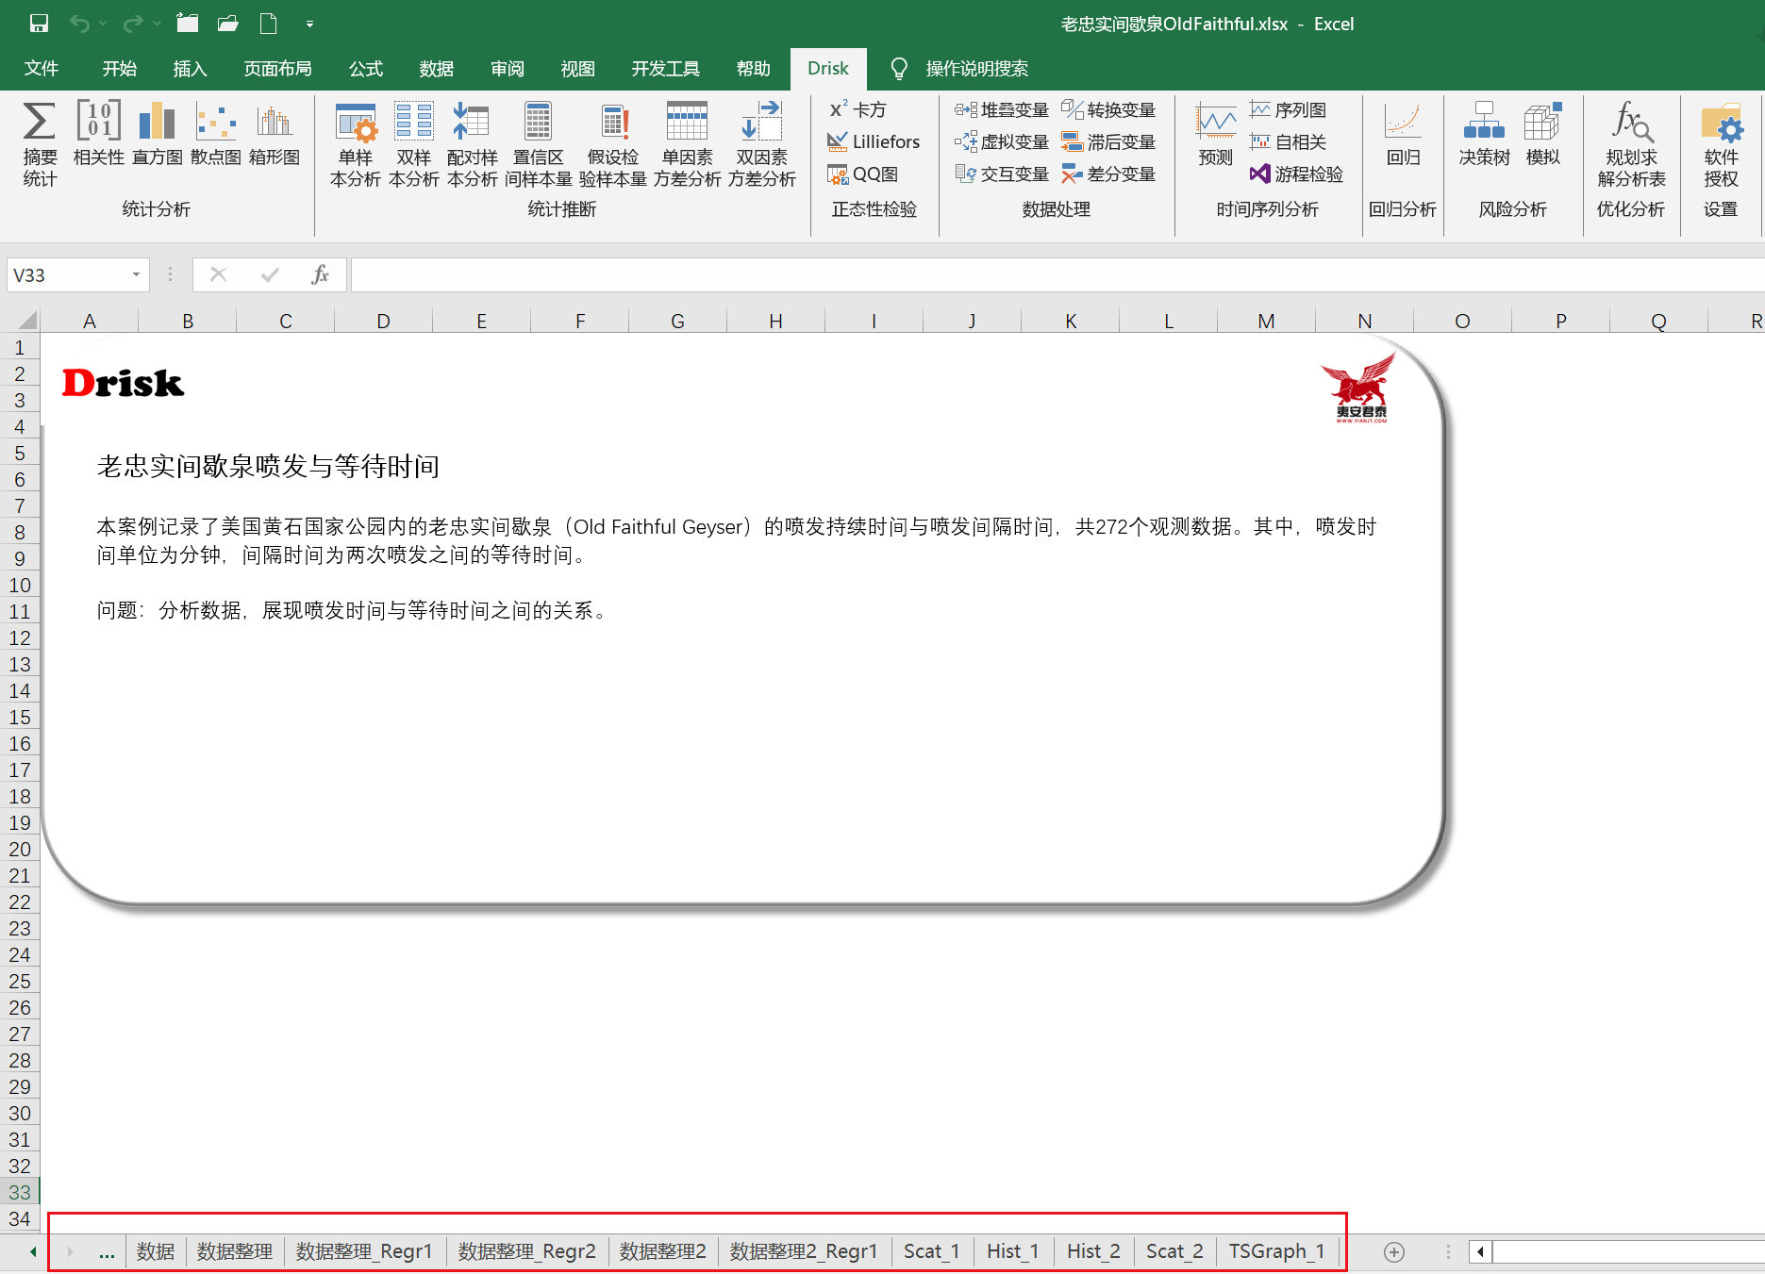Click the Redo arrow icon
The width and height of the screenshot is (1765, 1274).
click(134, 24)
